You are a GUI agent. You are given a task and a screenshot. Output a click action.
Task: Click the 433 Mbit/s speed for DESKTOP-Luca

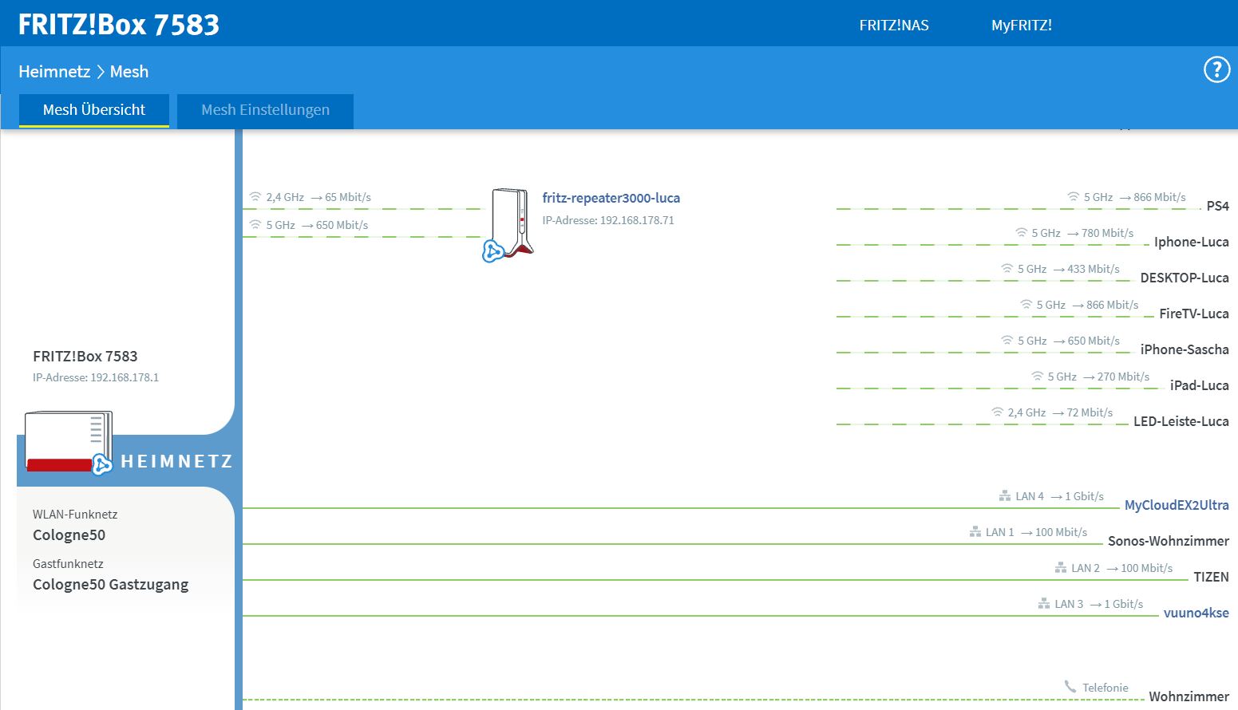point(1094,269)
